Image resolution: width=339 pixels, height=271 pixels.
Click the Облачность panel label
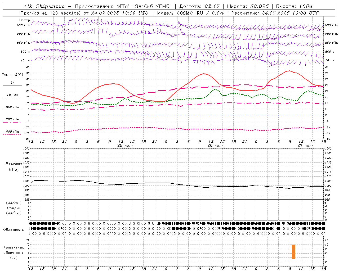14,230
